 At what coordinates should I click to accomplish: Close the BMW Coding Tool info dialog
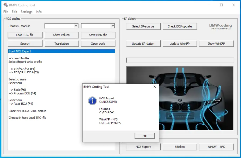click(x=154, y=87)
